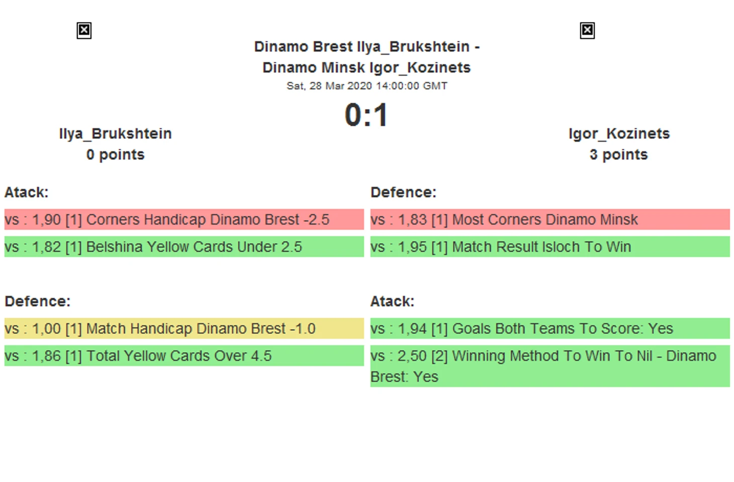Screen dimensions: 734x482
Task: Click the Most Corners Dinamo Minsk row
Action: [x=549, y=220]
